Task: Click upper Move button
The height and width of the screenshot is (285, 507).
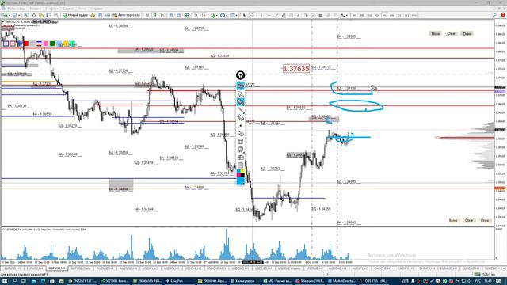Action: click(435, 33)
